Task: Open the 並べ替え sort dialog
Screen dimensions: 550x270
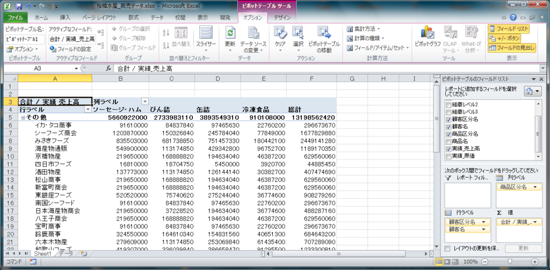Action: click(x=181, y=37)
